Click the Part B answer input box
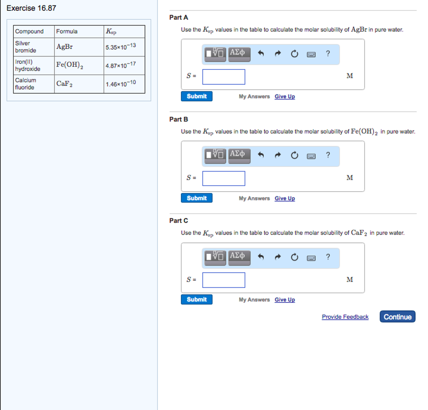 tap(224, 178)
